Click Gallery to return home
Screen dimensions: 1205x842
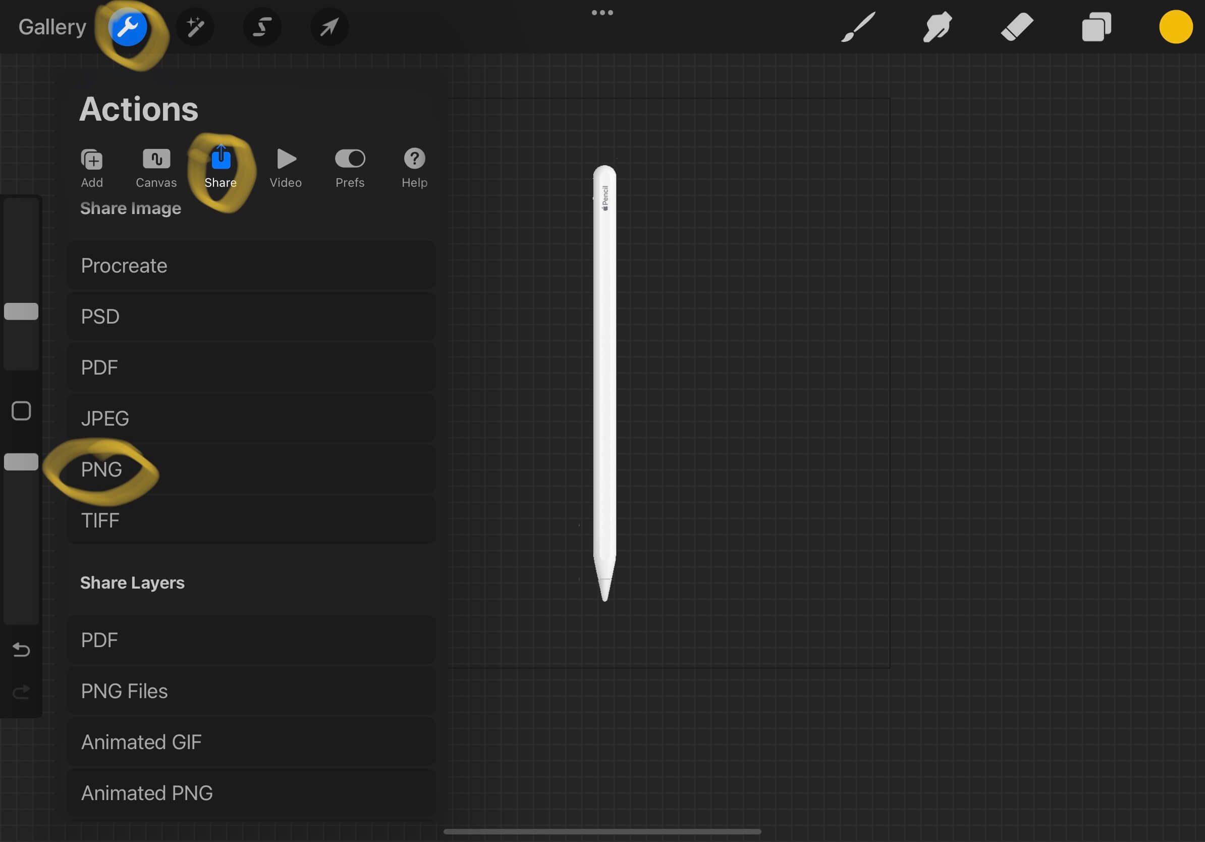51,26
